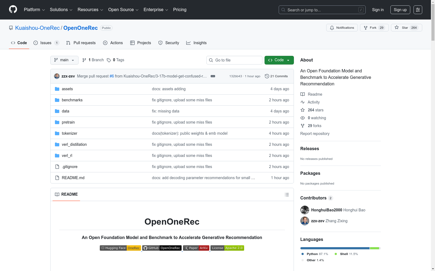Open the Hugging Face OneRec badge
Viewport: 435px width, 271px height.
(x=120, y=248)
